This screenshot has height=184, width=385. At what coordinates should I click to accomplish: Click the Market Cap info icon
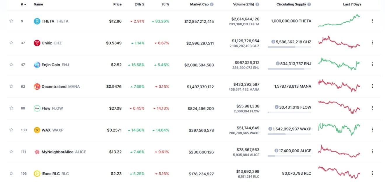212,4
